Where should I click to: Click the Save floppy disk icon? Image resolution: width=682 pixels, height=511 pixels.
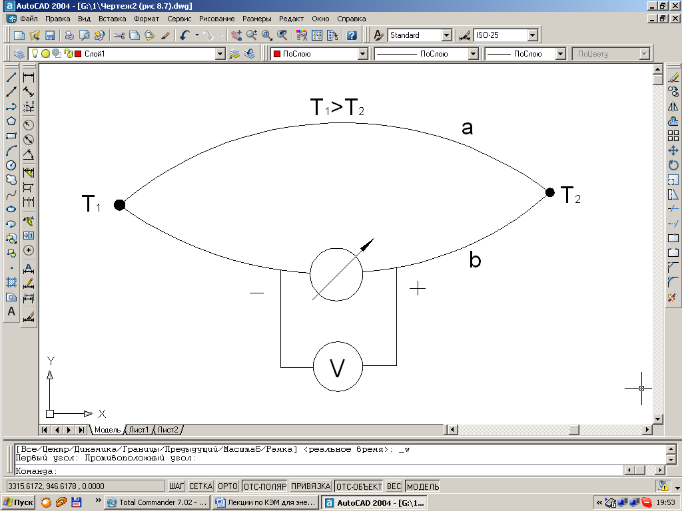tap(49, 35)
